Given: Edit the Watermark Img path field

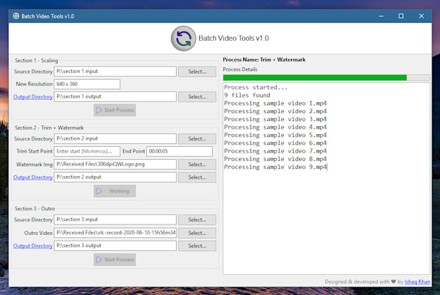Looking at the screenshot, I should coord(115,164).
